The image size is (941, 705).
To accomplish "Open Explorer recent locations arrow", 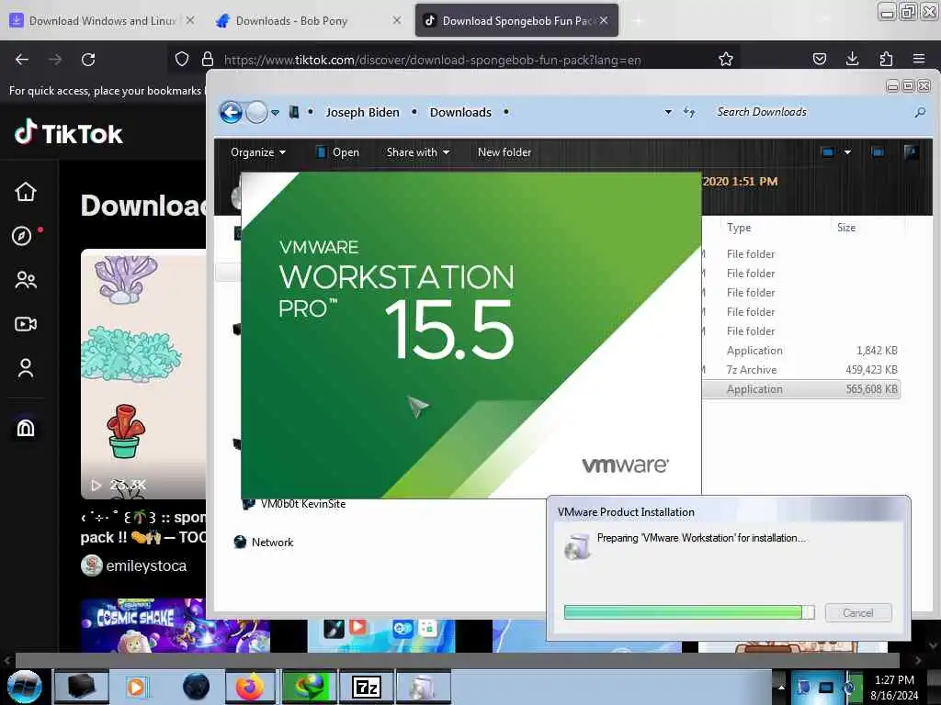I will pyautogui.click(x=275, y=113).
